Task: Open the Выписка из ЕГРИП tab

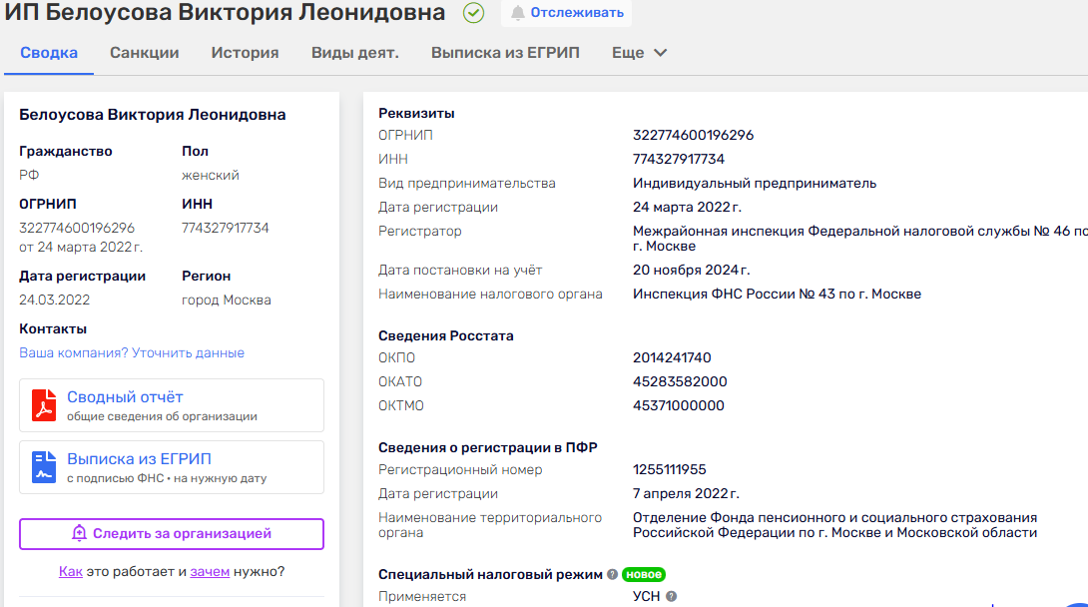Action: pos(505,53)
